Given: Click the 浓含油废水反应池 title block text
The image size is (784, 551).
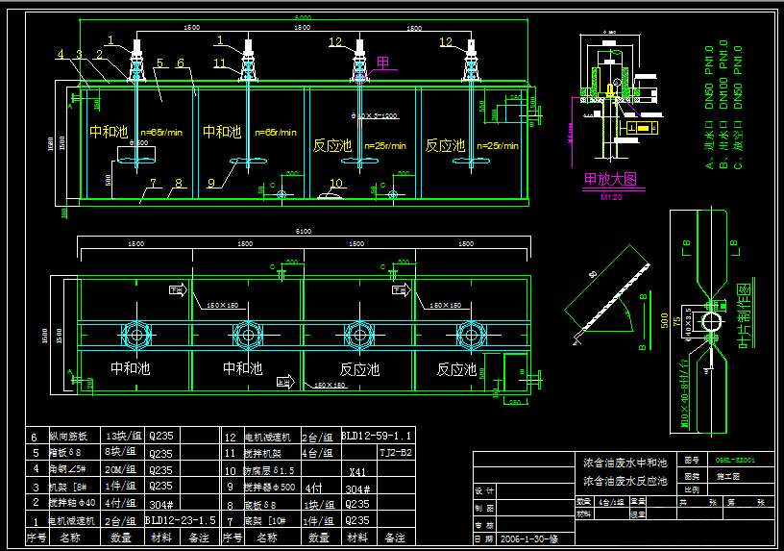Looking at the screenshot, I should pos(625,482).
